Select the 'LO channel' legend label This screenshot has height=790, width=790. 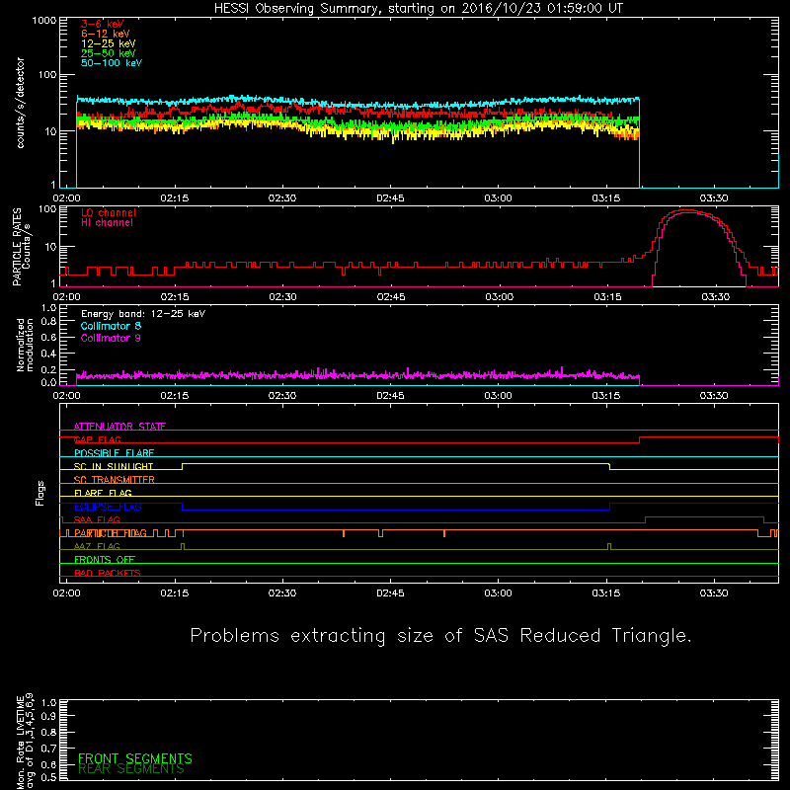pos(109,212)
